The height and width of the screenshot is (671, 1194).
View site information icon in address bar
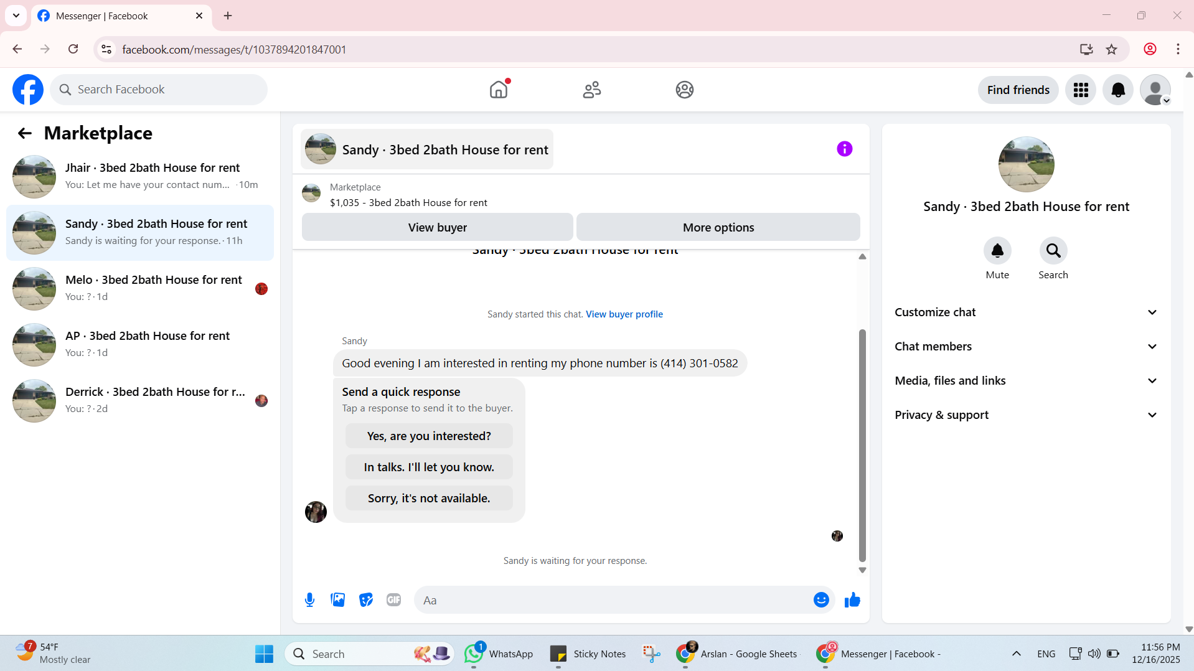pos(106,49)
